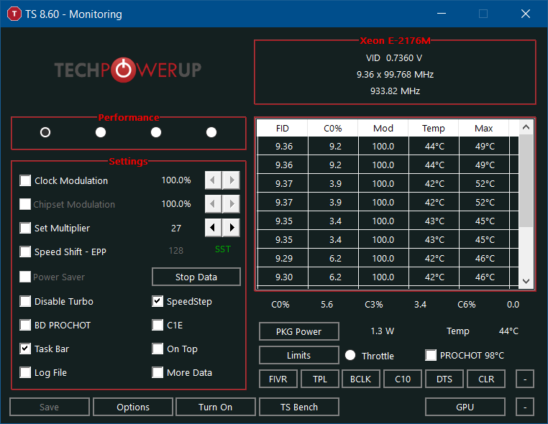Select the third Performance profile radio button
The height and width of the screenshot is (424, 548).
click(156, 132)
